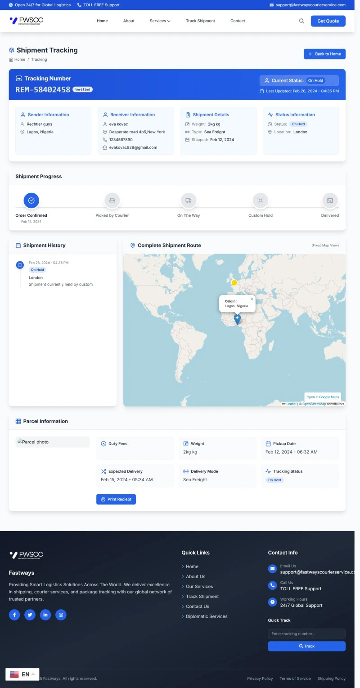This screenshot has width=360, height=688.
Task: Click the clock icon beside Working Hours
Action: tap(272, 602)
